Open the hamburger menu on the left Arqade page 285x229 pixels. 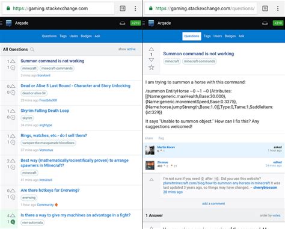1,23
